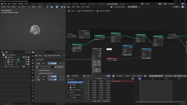Toggle selected-only button in spreadsheet header

pyautogui.click(x=106, y=76)
